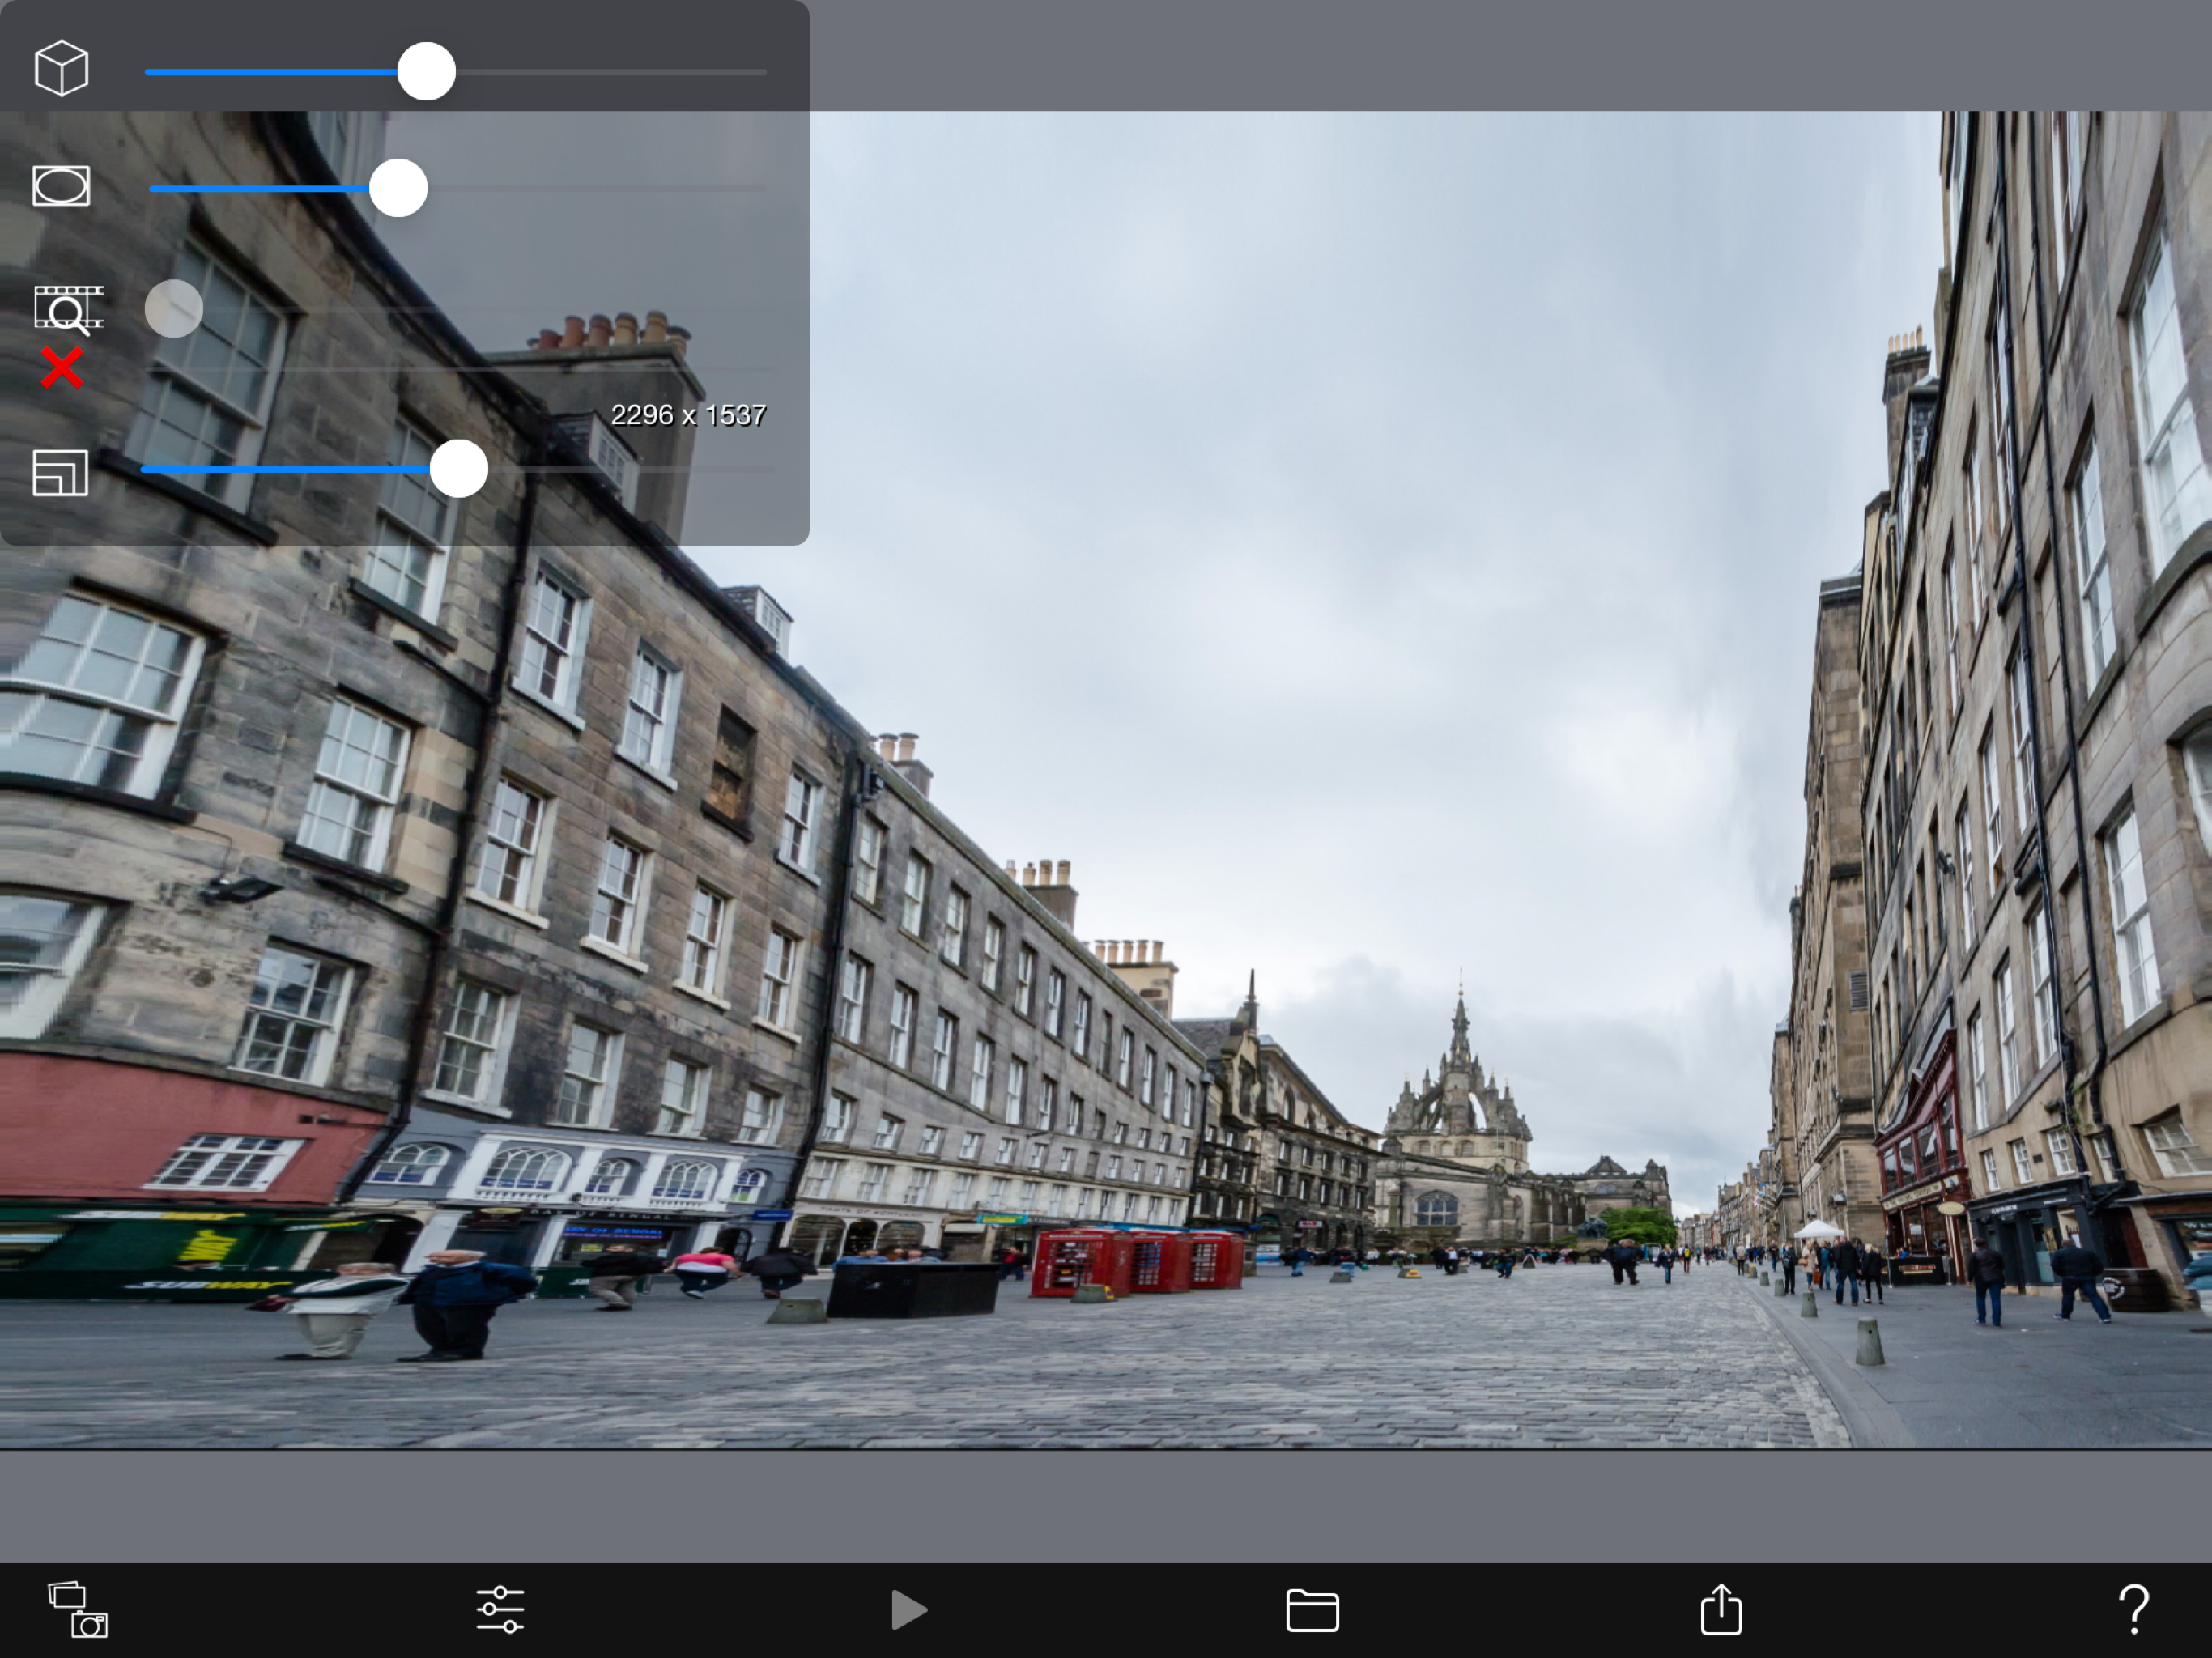Click the output size slider knob

click(459, 469)
